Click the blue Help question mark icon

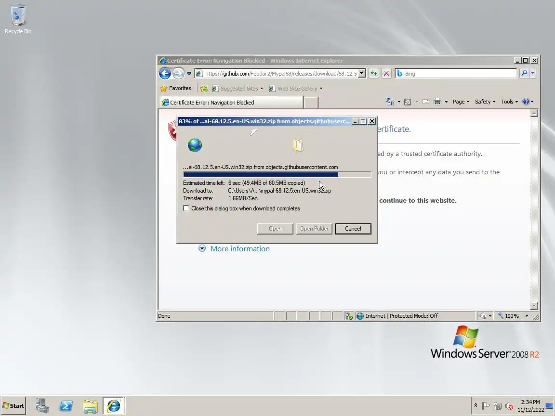tap(526, 102)
